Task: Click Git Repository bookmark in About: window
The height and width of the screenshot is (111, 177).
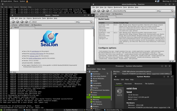Action: tap(36, 25)
